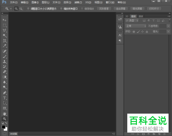Screen dimensions: 172x136
Task: Select the Magic Wand tool
Action: coord(4,35)
